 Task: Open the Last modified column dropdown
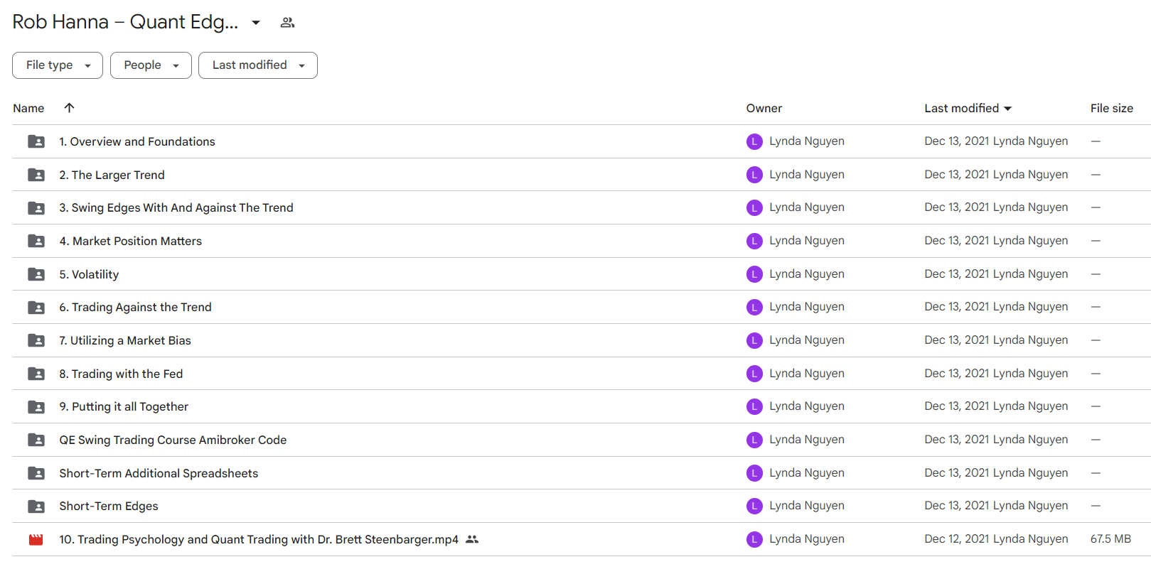point(1007,109)
